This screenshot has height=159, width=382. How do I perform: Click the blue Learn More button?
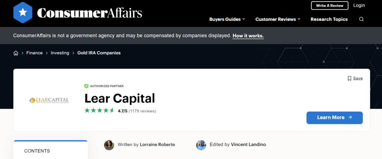point(334,118)
